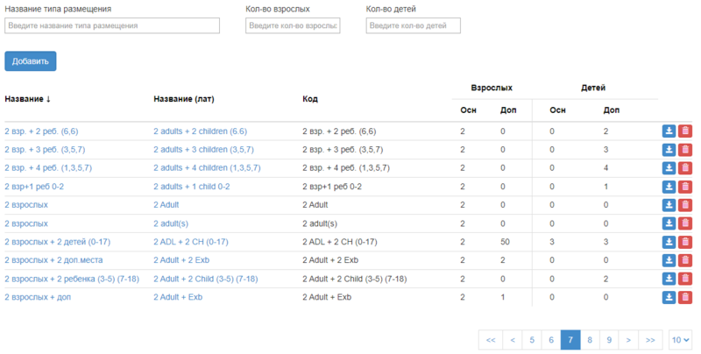Delete the '2 ADL + 2 CH (0-17)' row
701x354 pixels.
pyautogui.click(x=685, y=242)
